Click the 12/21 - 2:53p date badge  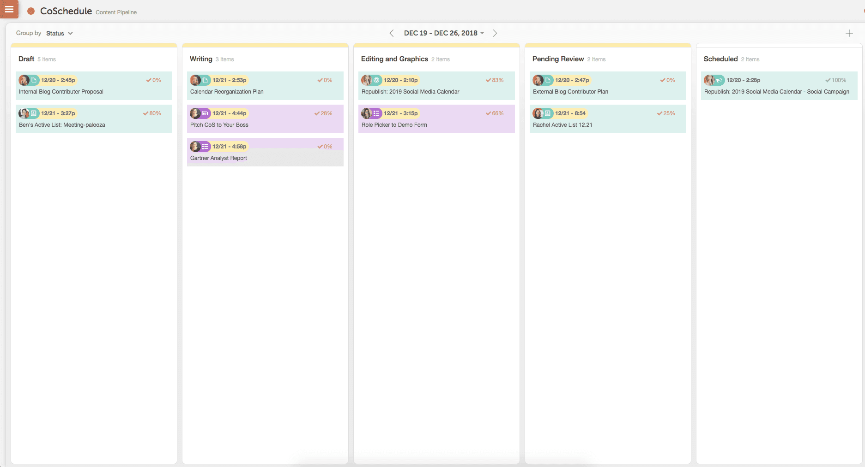230,80
